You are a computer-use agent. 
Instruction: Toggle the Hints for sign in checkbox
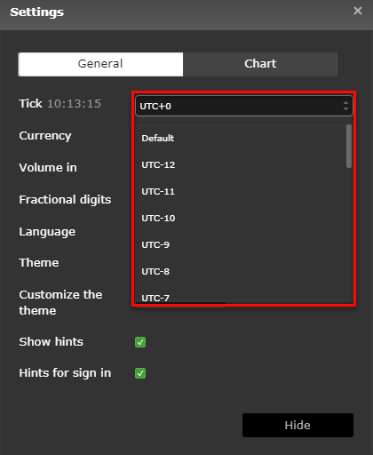click(140, 373)
